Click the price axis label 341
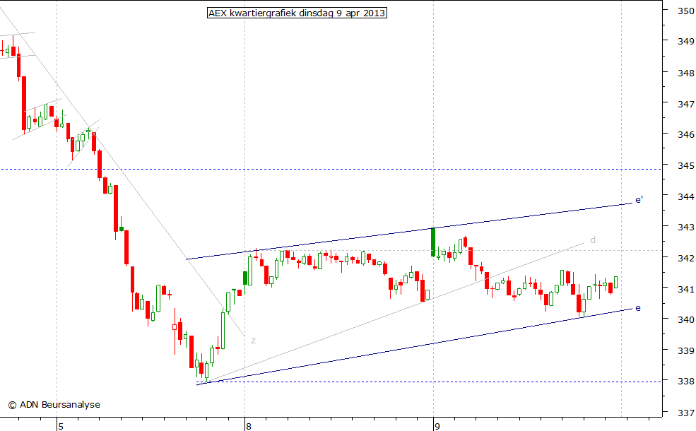 (x=685, y=289)
